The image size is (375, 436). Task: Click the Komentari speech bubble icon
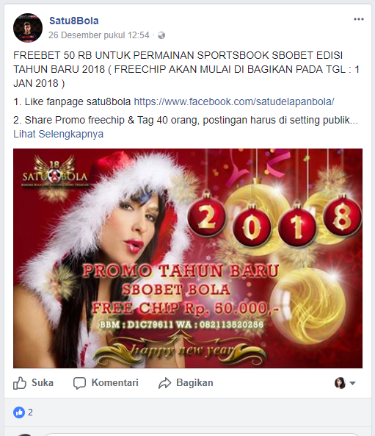click(79, 383)
